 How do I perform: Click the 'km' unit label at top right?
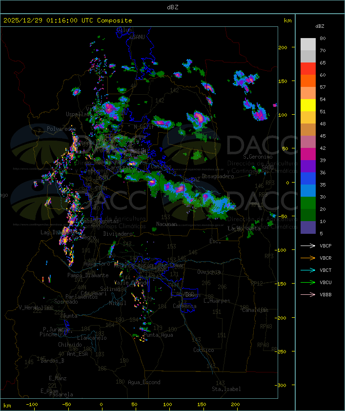pos(288,21)
